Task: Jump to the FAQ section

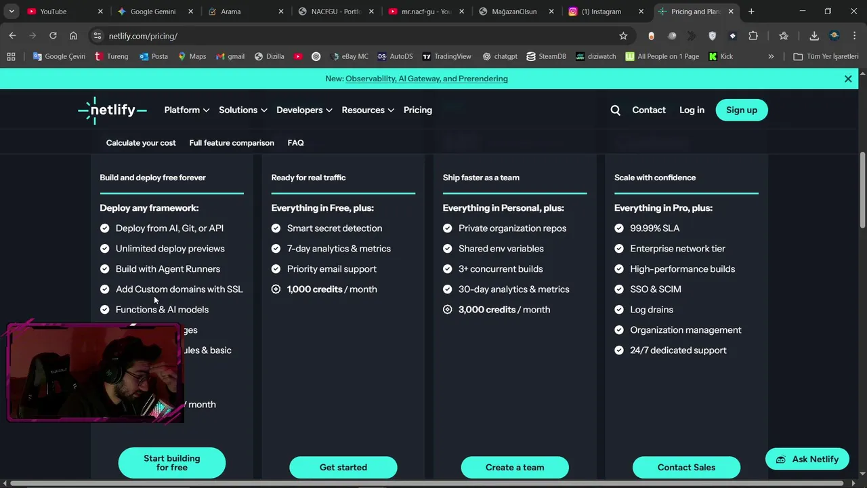Action: pos(295,143)
